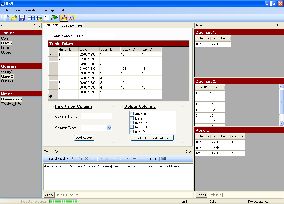Click the new query 'abl' text icon
The width and height of the screenshot is (284, 204).
point(46,17)
